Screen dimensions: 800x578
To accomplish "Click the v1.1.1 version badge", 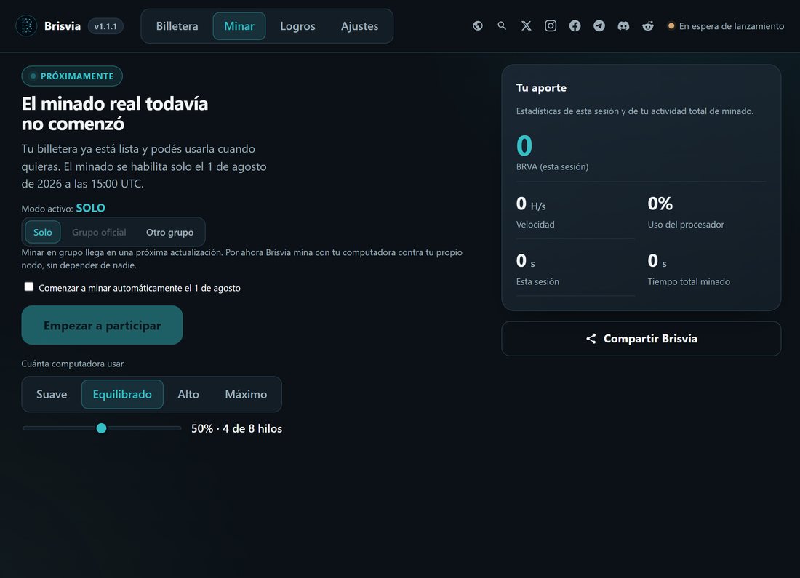I will [105, 26].
